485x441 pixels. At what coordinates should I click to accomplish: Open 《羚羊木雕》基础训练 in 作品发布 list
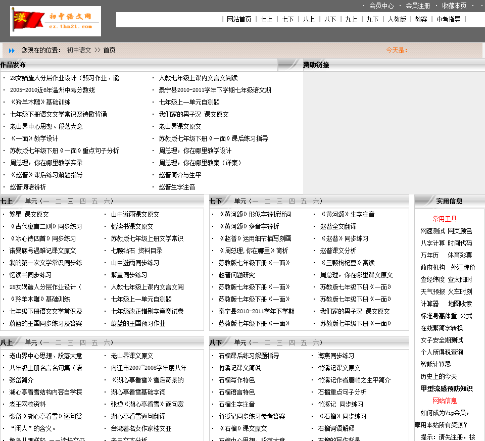point(40,102)
